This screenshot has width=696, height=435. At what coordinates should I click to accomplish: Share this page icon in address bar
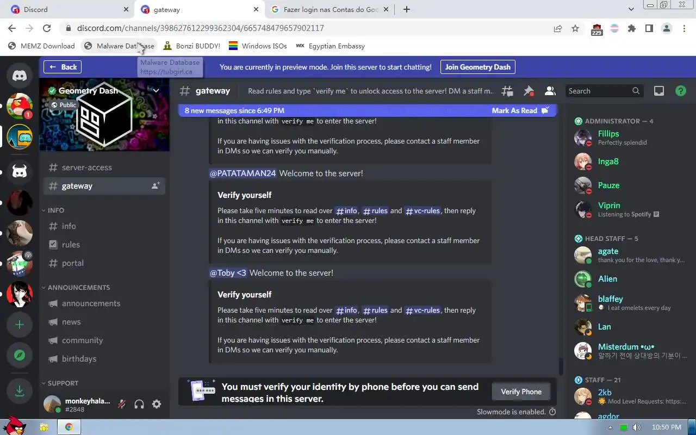(x=558, y=28)
